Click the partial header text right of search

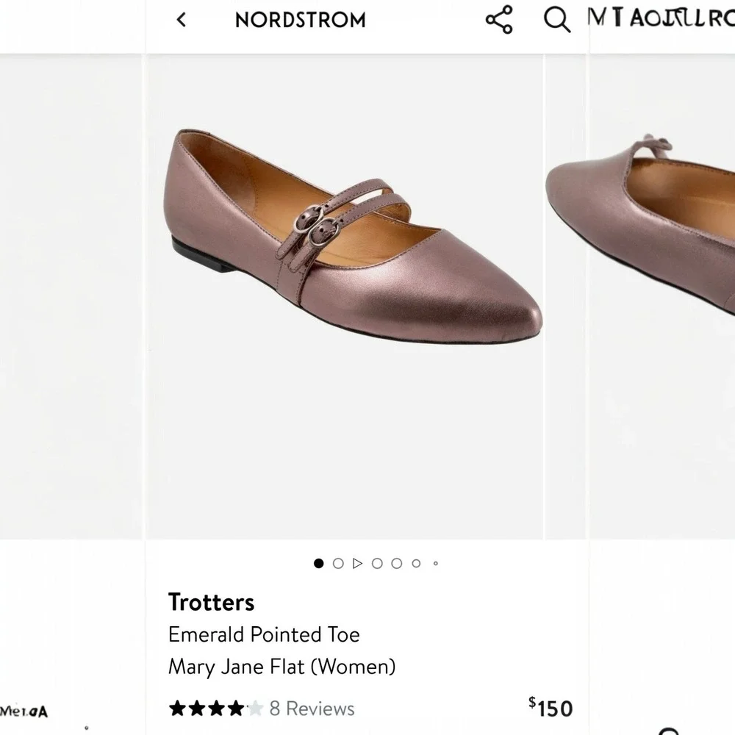661,18
